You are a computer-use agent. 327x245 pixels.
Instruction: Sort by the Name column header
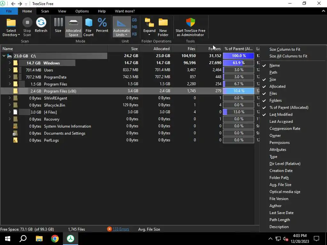point(54,49)
